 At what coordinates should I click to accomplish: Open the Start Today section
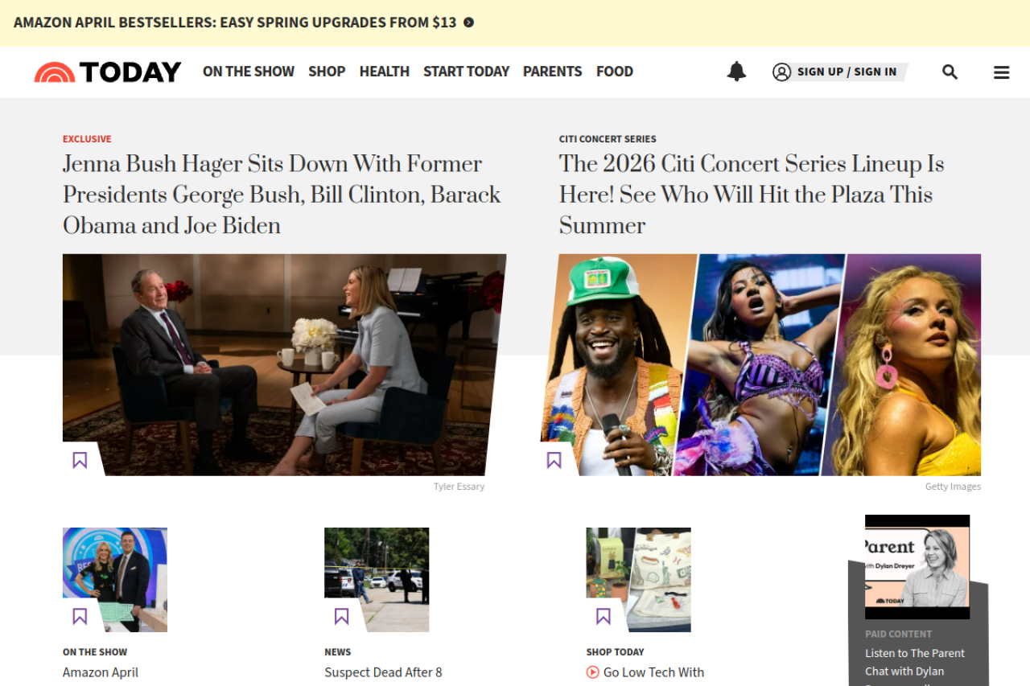[467, 72]
